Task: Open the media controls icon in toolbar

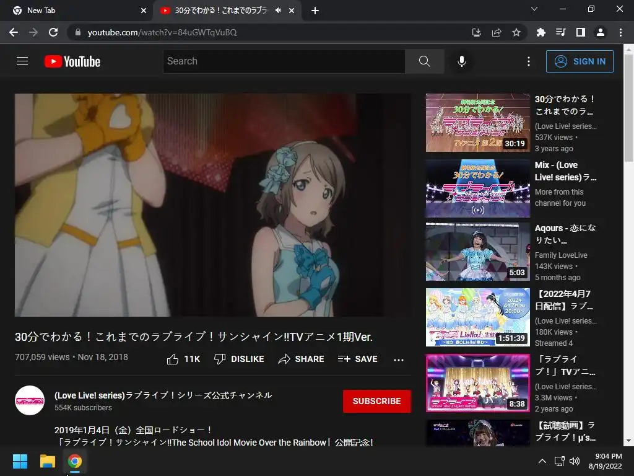Action: pos(560,32)
